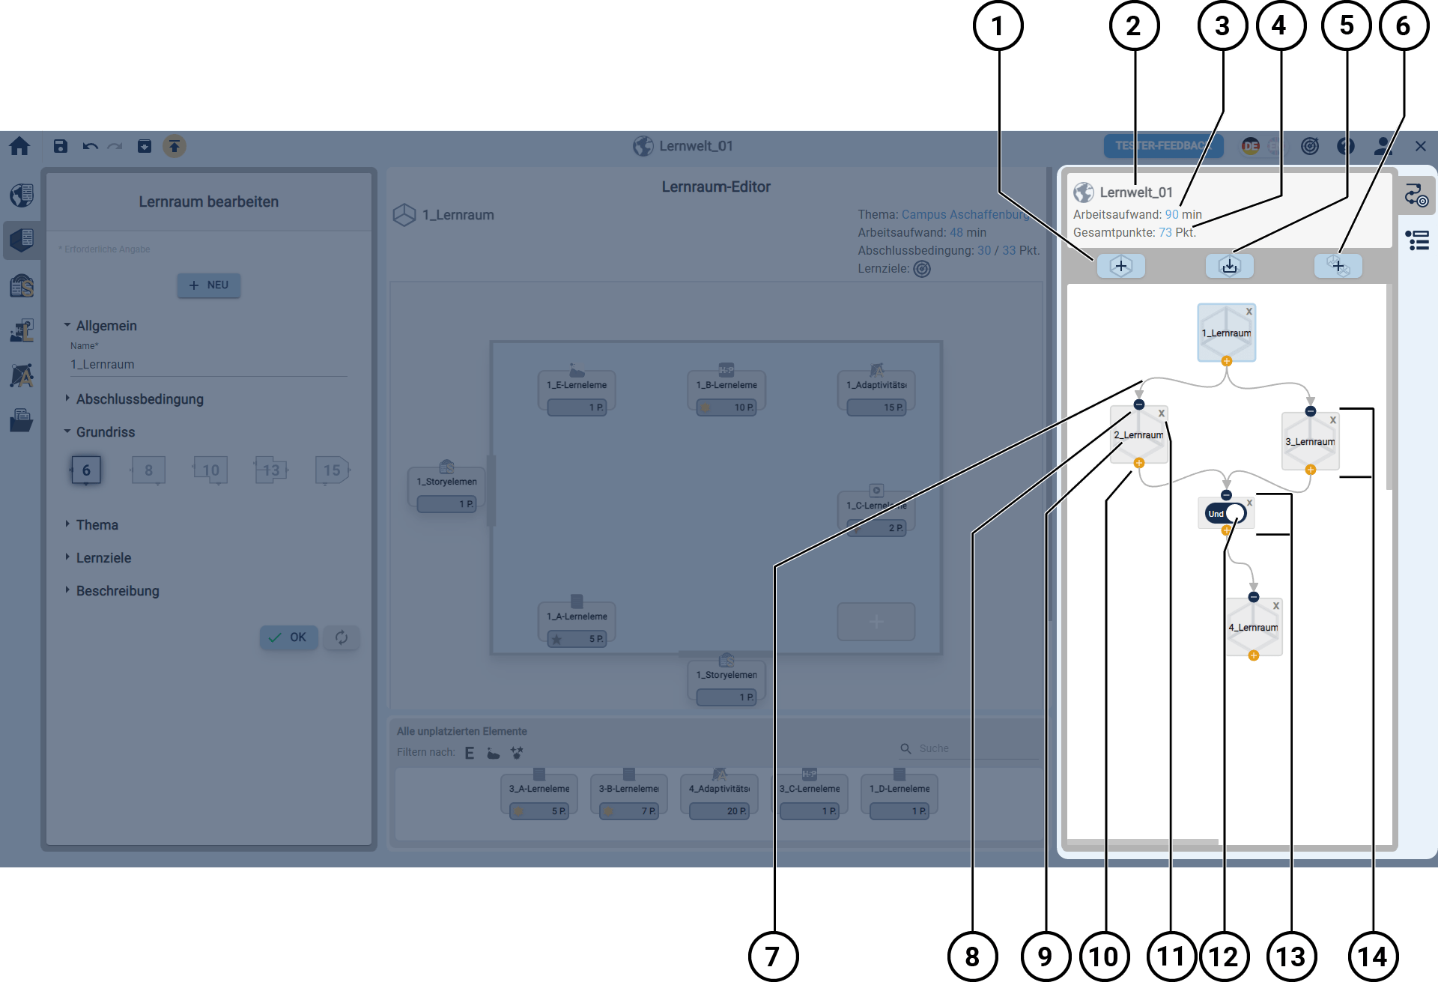Click the upload arrow icon in the top toolbar
The height and width of the screenshot is (982, 1438).
[175, 146]
